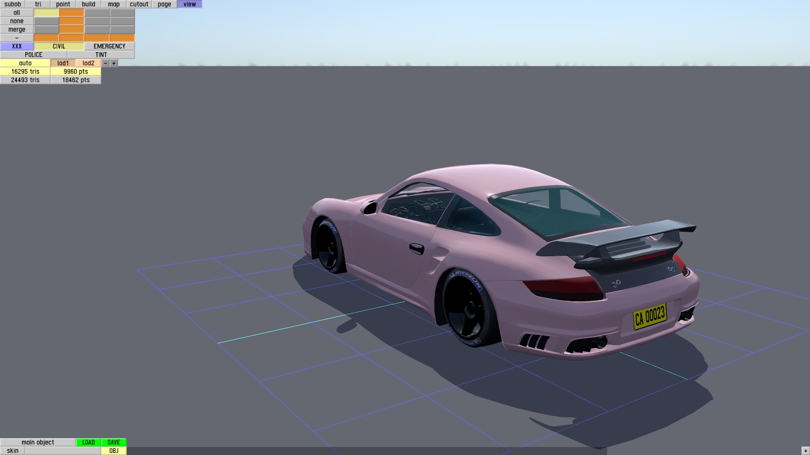Click the 'all' selection button

[x=16, y=13]
